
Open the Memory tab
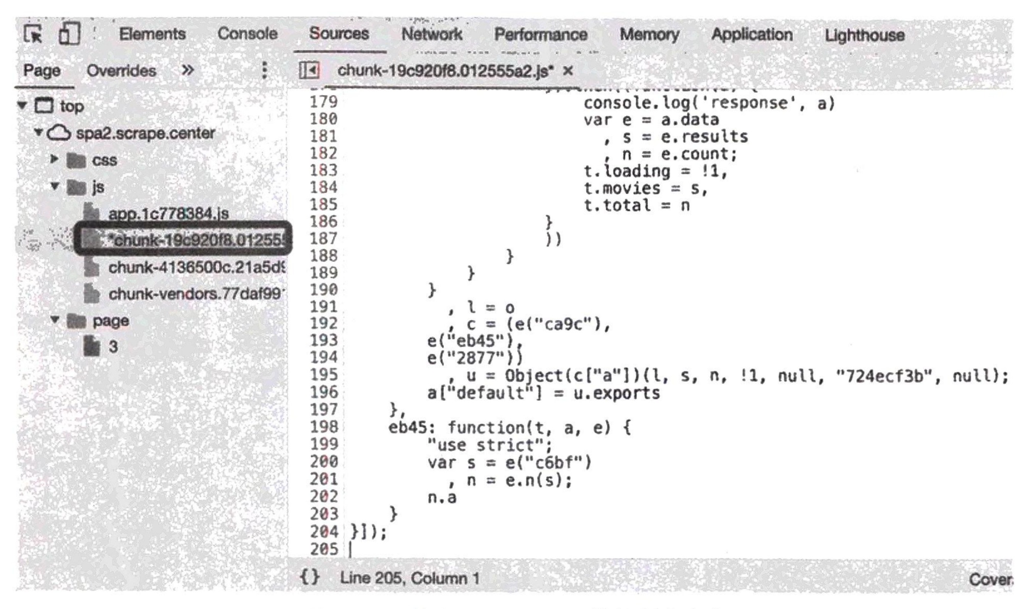tap(649, 35)
